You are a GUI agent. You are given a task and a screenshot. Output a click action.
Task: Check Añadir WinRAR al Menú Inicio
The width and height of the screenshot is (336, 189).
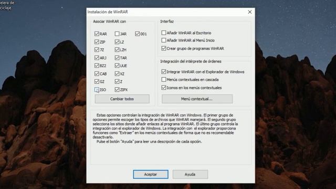coord(164,40)
